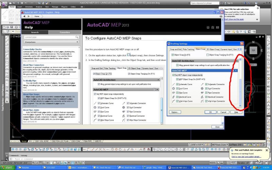This screenshot has height=170, width=272.
Task: Click the star favorites icon in Help header
Action: point(213,28)
